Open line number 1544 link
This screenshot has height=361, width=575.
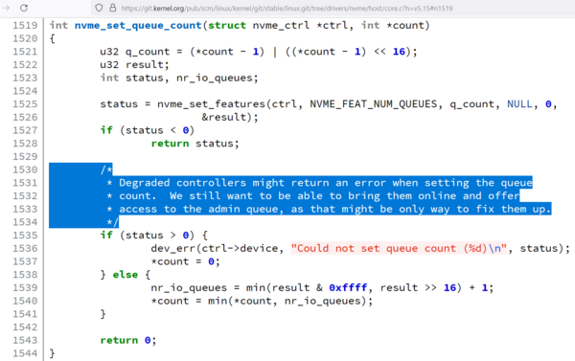point(25,353)
